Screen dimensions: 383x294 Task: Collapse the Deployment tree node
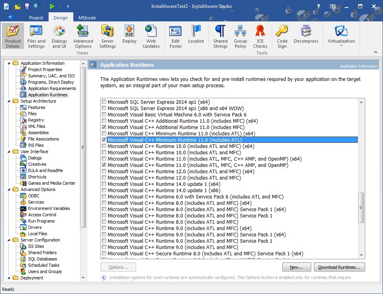point(9,278)
